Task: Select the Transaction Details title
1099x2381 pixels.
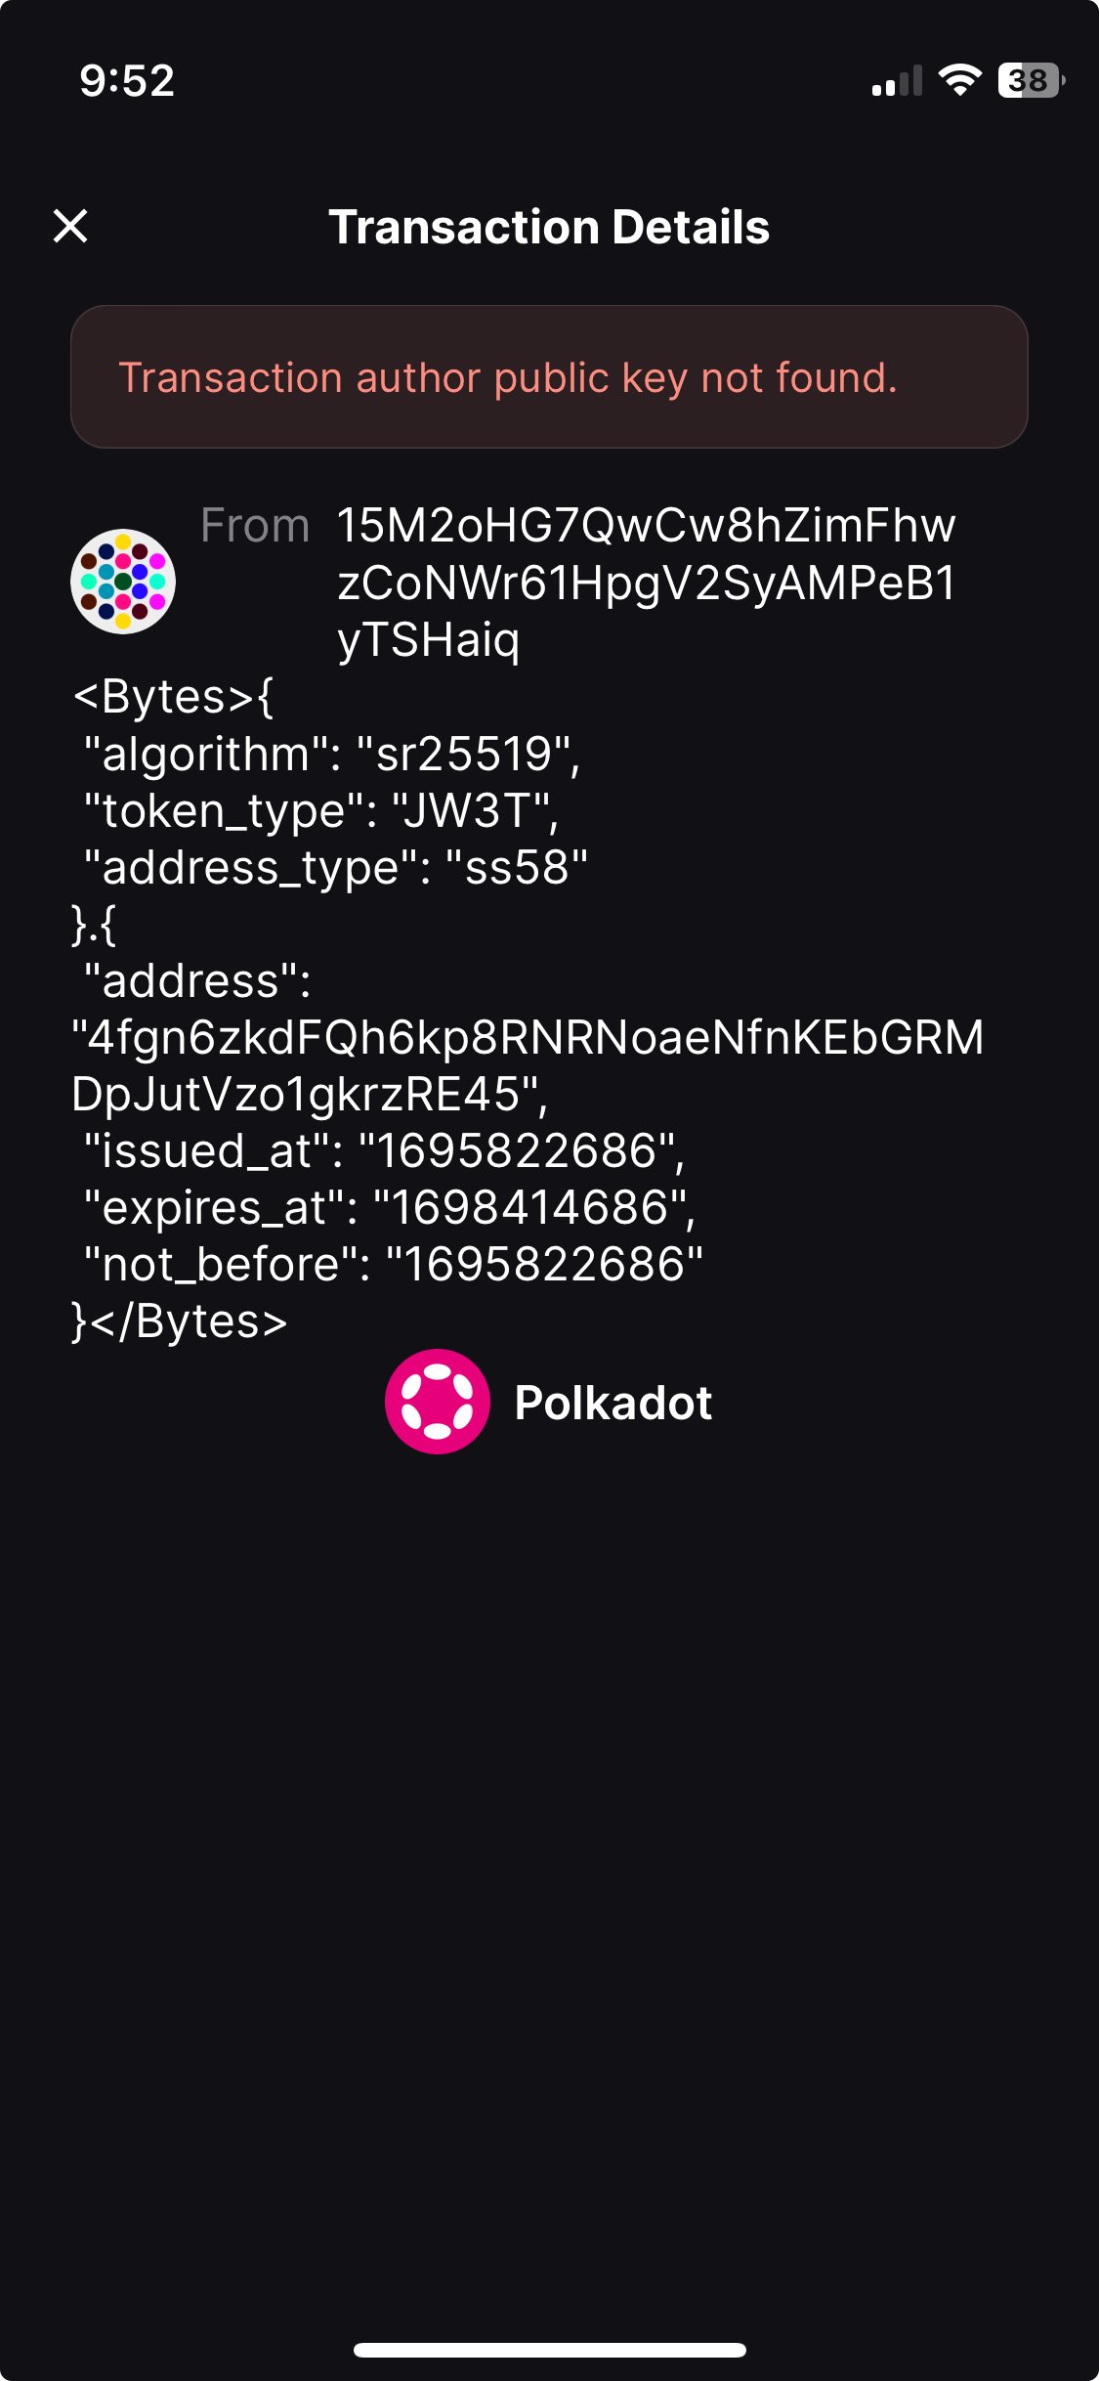Action: click(549, 227)
